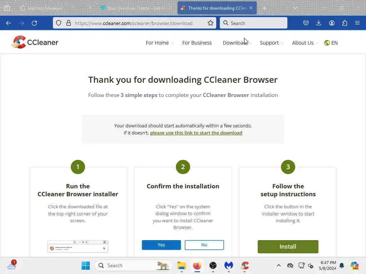
Task: Click the manual download start link
Action: [x=196, y=133]
